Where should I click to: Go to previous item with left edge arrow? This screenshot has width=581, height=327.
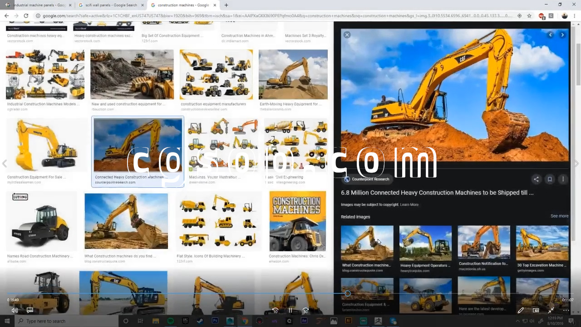(5, 163)
